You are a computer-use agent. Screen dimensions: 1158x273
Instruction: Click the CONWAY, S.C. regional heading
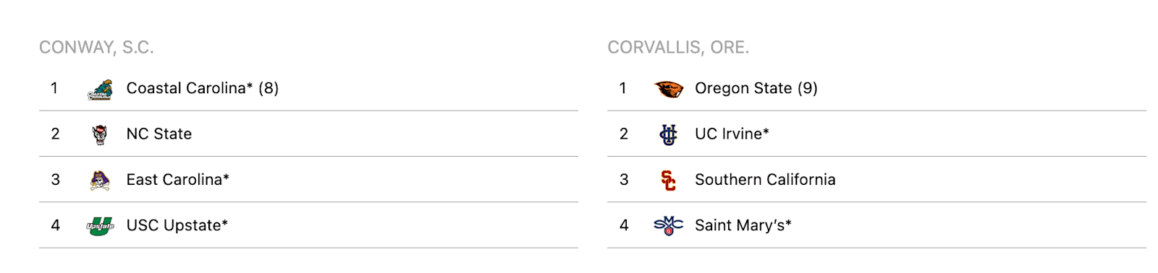[x=96, y=48]
